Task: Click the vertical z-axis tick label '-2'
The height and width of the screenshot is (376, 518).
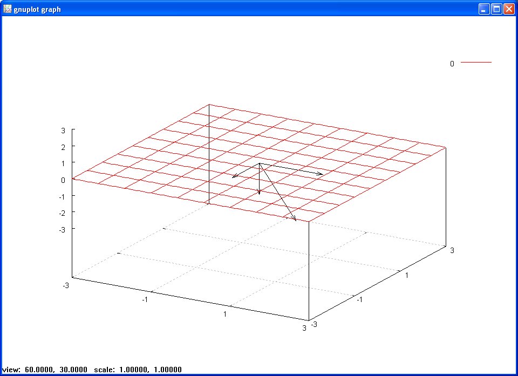Action: (x=62, y=213)
